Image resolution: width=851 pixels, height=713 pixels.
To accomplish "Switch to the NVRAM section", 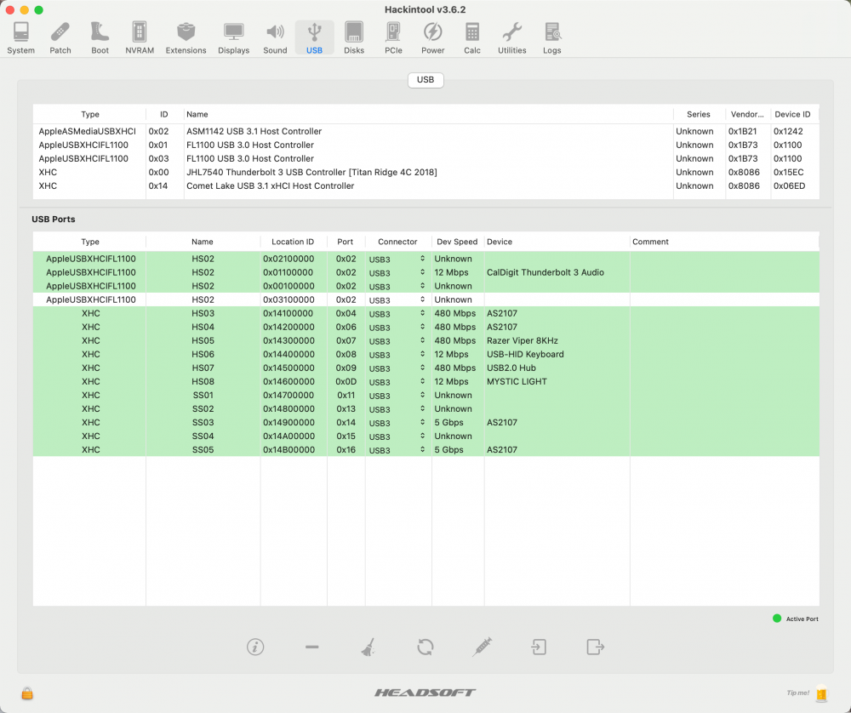I will pos(140,38).
